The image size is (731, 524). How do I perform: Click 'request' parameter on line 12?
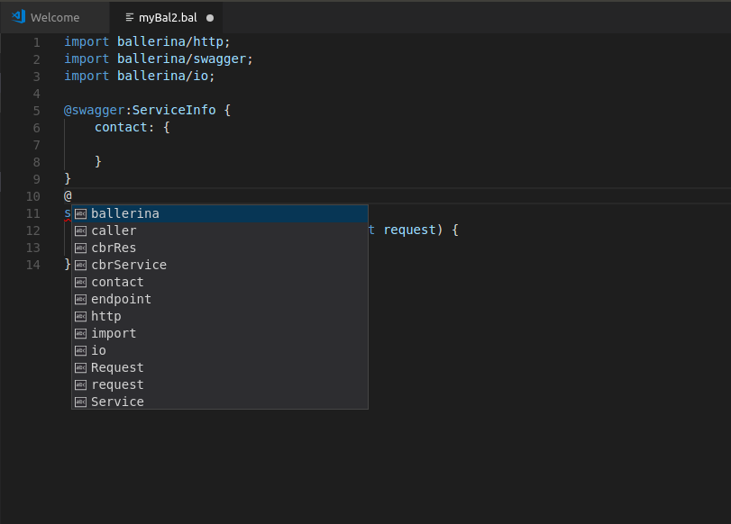(x=409, y=230)
